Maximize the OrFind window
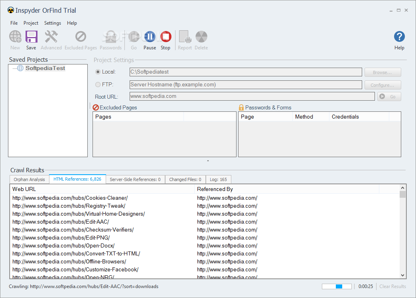This screenshot has height=298, width=416. [x=398, y=10]
